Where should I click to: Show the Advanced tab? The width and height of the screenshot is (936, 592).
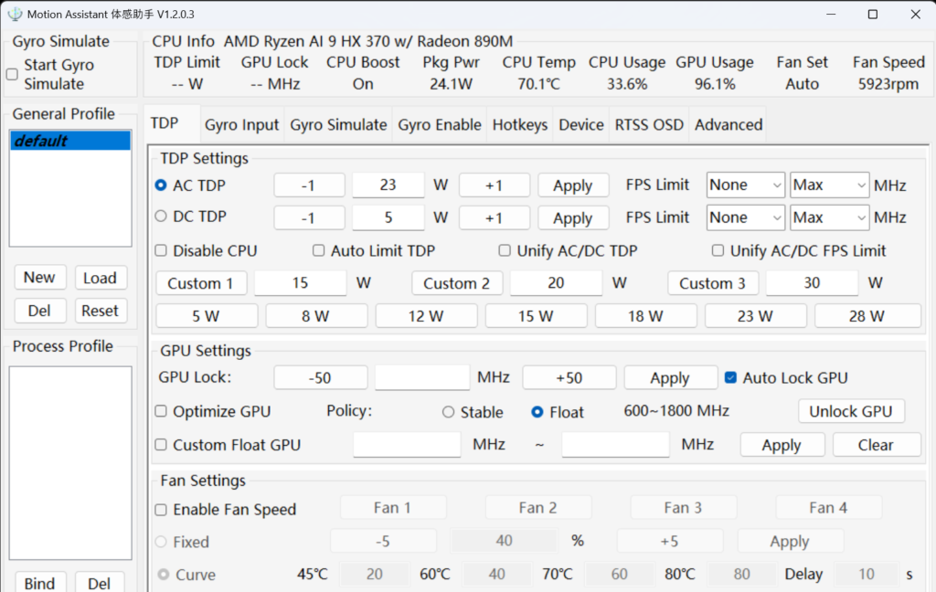(x=729, y=125)
